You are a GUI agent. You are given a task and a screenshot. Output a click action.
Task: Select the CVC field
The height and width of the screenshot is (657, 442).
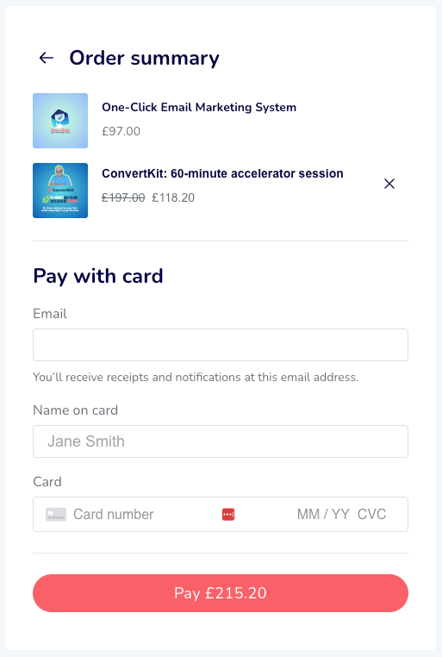click(371, 514)
